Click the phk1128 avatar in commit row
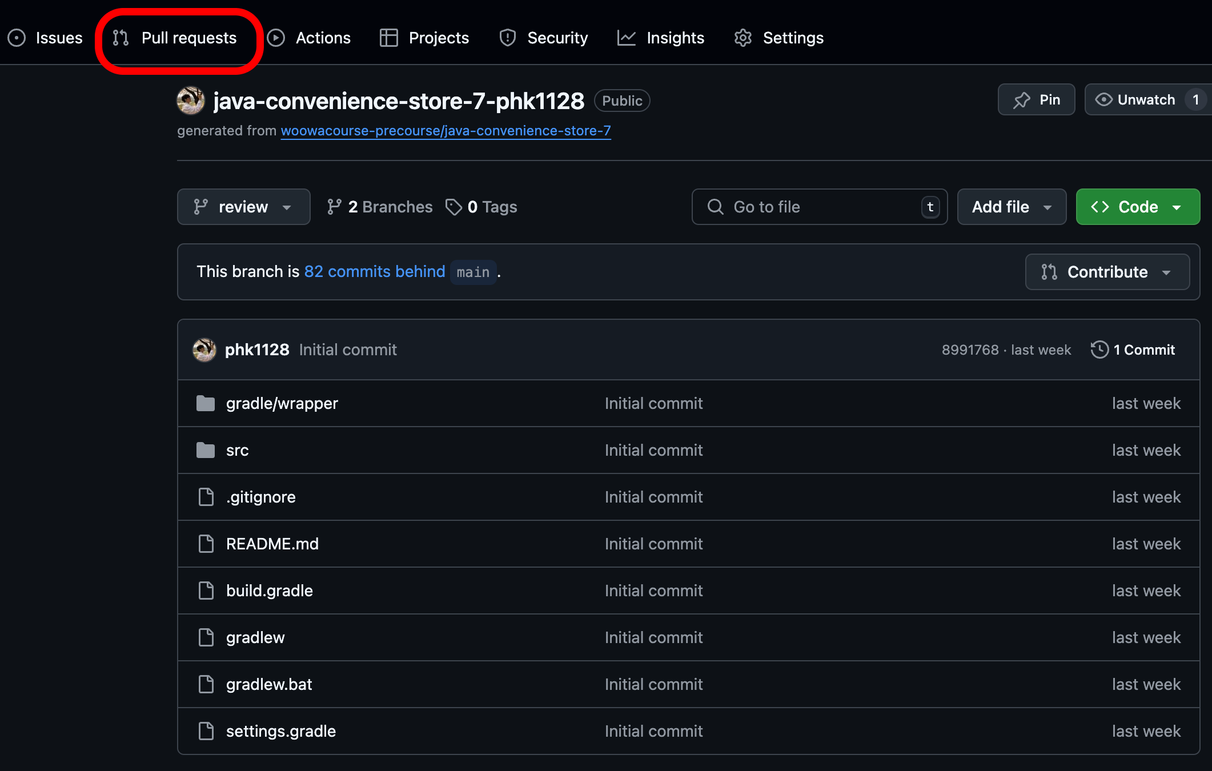This screenshot has width=1212, height=771. pos(204,350)
